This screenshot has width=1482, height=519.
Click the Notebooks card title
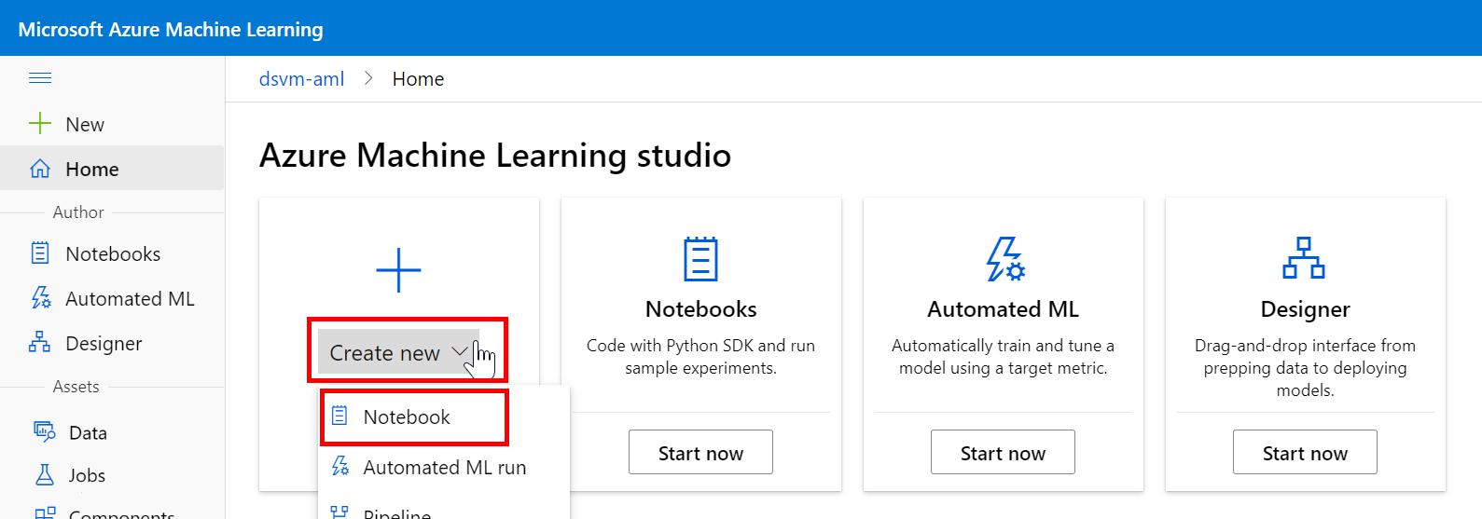click(x=700, y=308)
